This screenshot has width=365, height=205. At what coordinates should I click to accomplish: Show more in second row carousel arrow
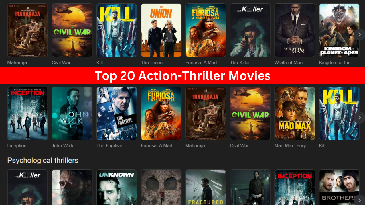(x=360, y=118)
